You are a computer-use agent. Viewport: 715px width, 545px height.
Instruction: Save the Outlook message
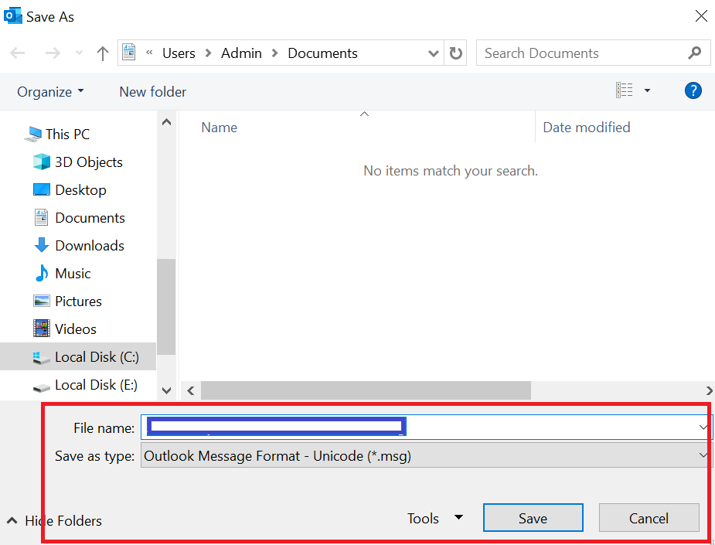click(533, 518)
